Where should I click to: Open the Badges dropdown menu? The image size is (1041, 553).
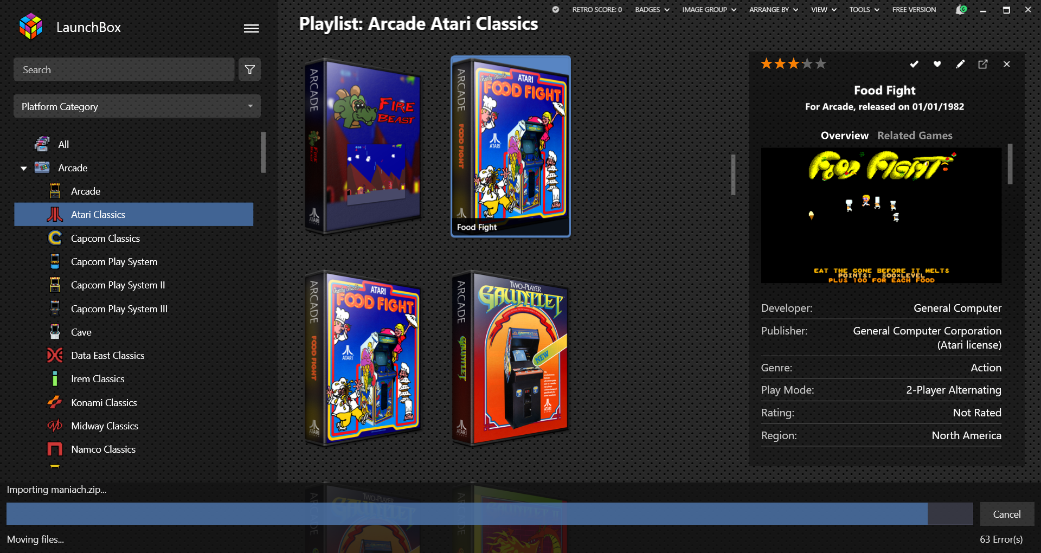[x=652, y=9]
